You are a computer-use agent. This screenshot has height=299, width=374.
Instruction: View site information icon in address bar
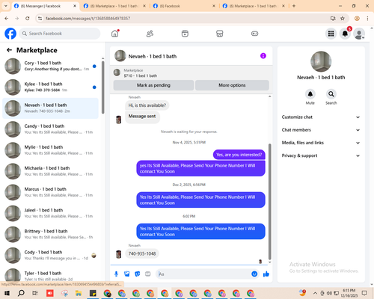40,18
